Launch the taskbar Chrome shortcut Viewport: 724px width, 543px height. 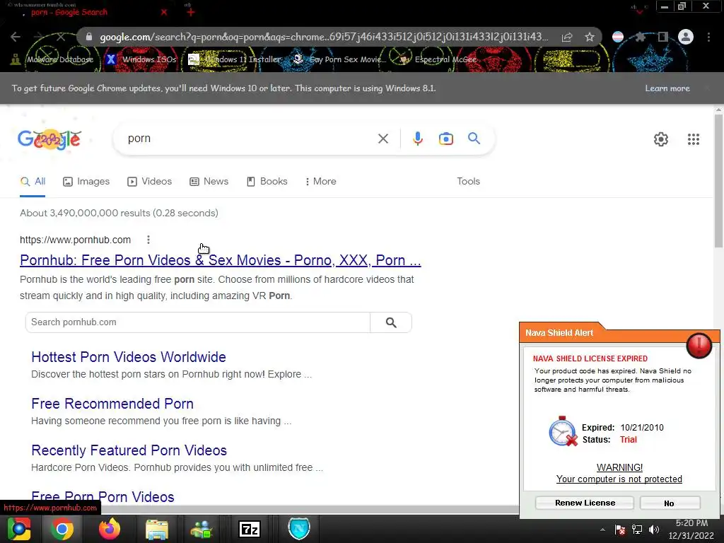click(62, 529)
